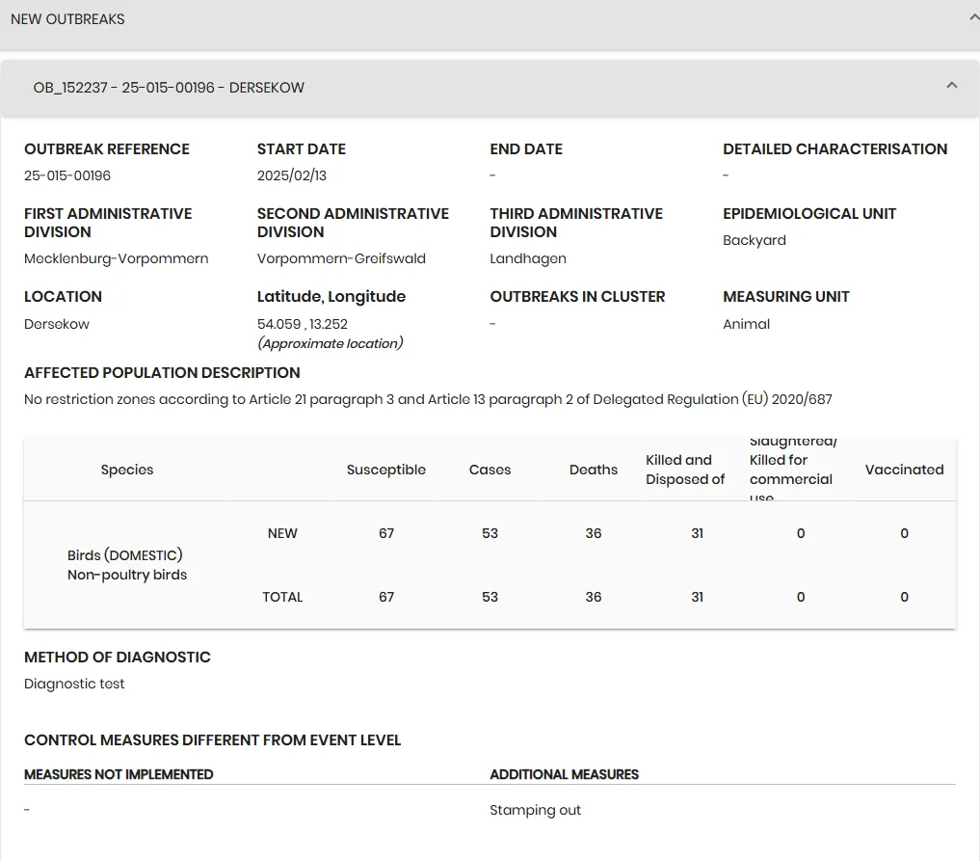The height and width of the screenshot is (861, 980).
Task: Click vaccinated count 0 in TOTAL row
Action: click(x=905, y=597)
